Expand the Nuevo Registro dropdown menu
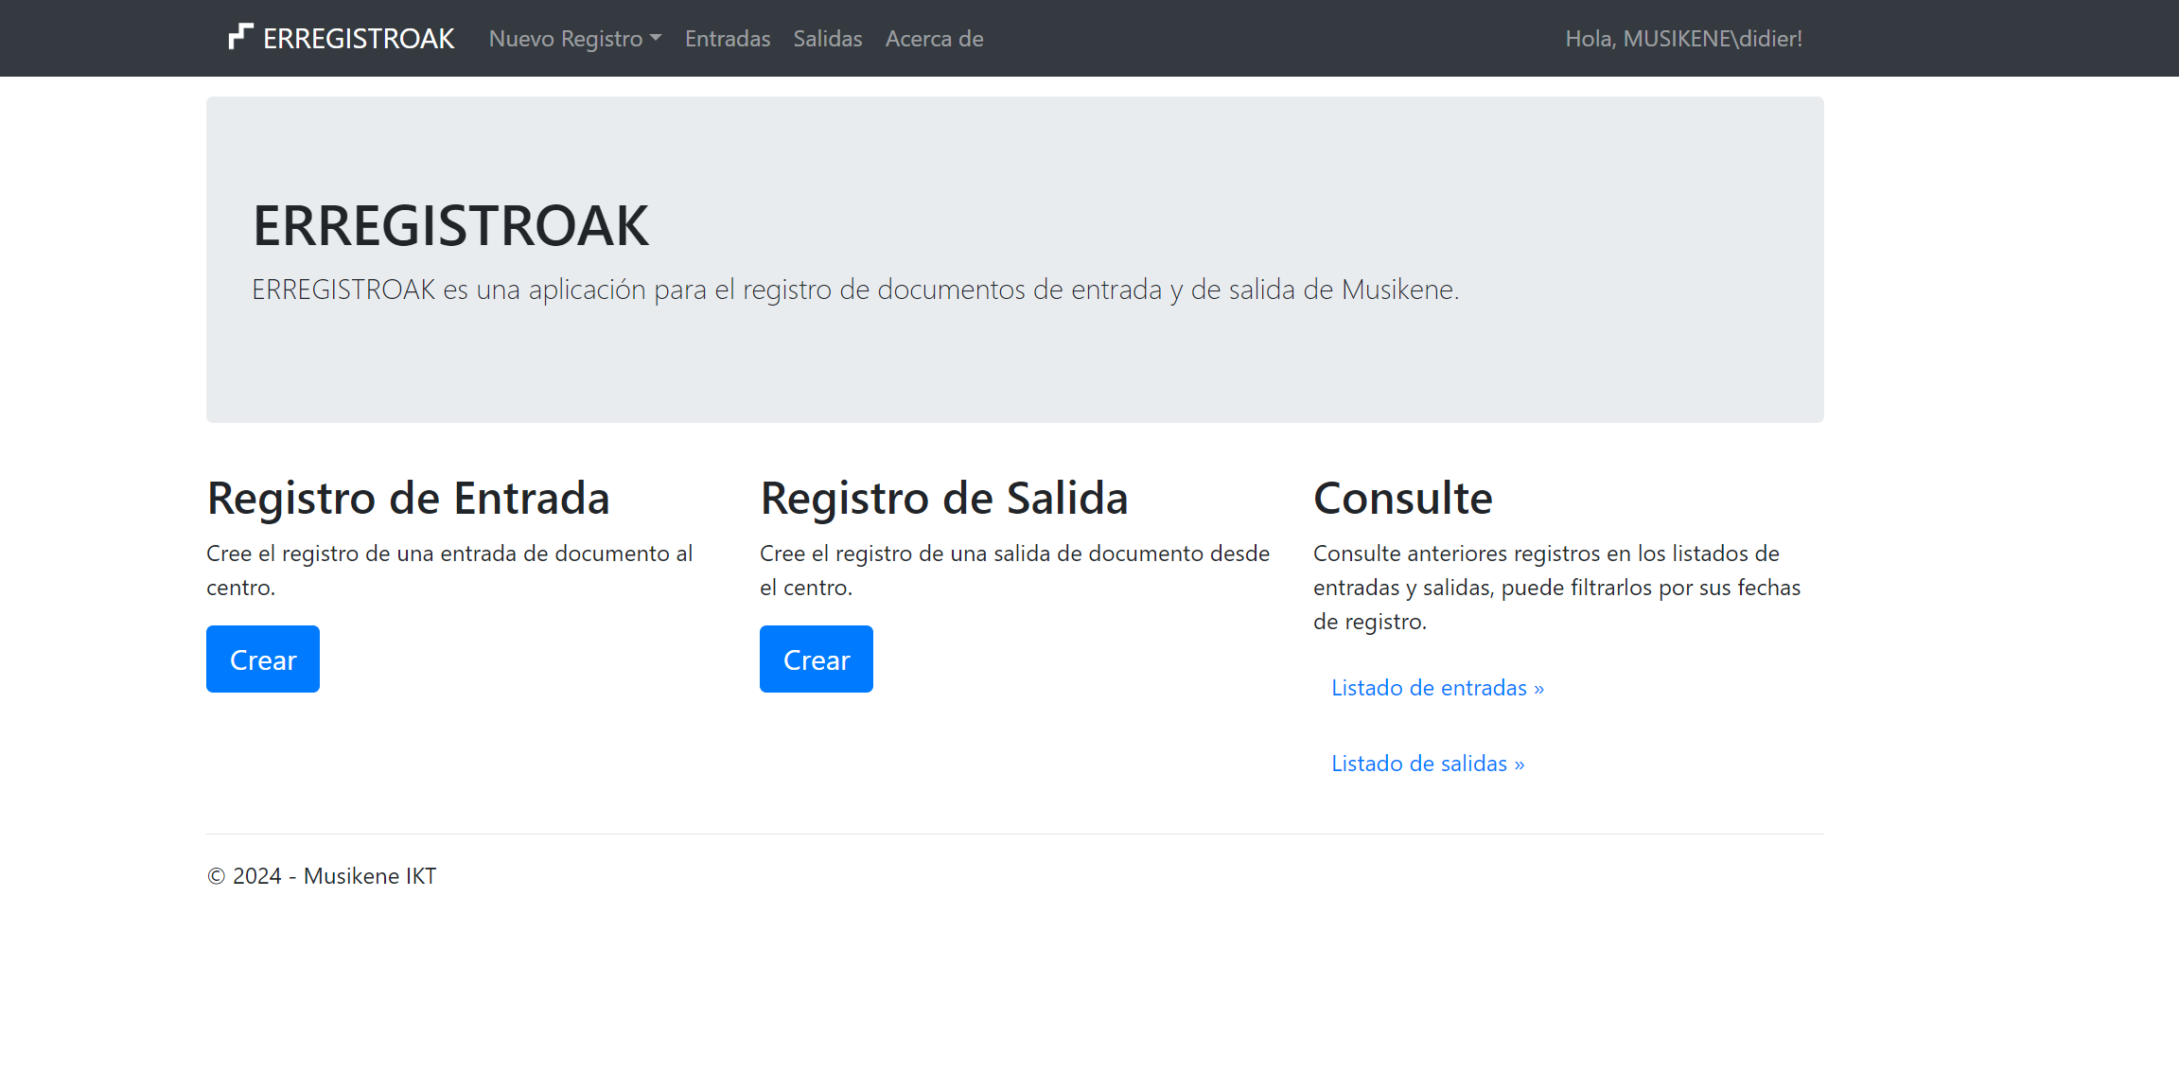Viewport: 2179px width, 1090px height. tap(574, 39)
